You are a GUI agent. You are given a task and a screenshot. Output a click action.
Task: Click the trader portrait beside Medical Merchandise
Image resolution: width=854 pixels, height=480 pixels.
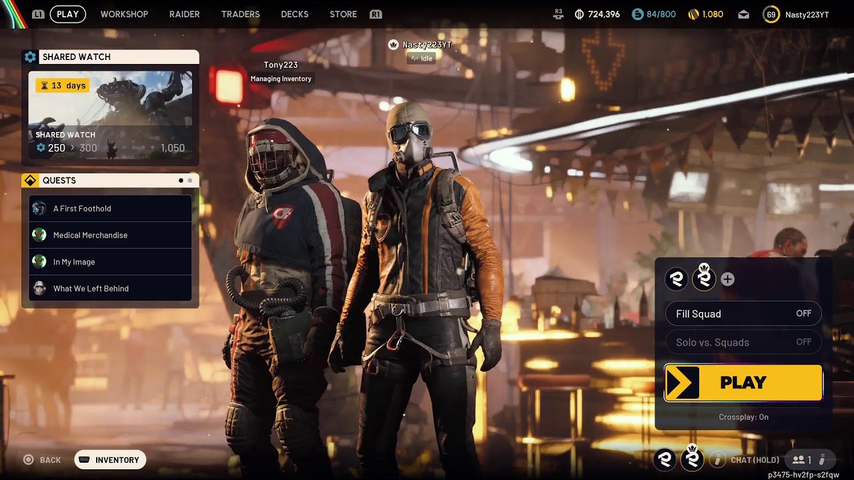pyautogui.click(x=39, y=235)
